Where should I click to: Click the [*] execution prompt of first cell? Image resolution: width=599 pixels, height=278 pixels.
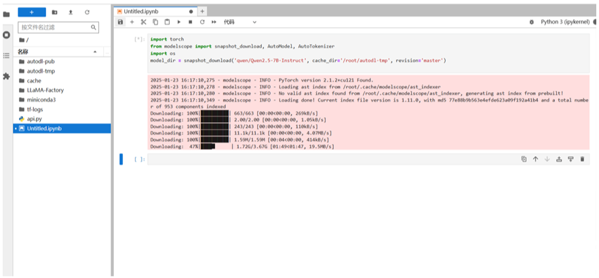pos(140,39)
